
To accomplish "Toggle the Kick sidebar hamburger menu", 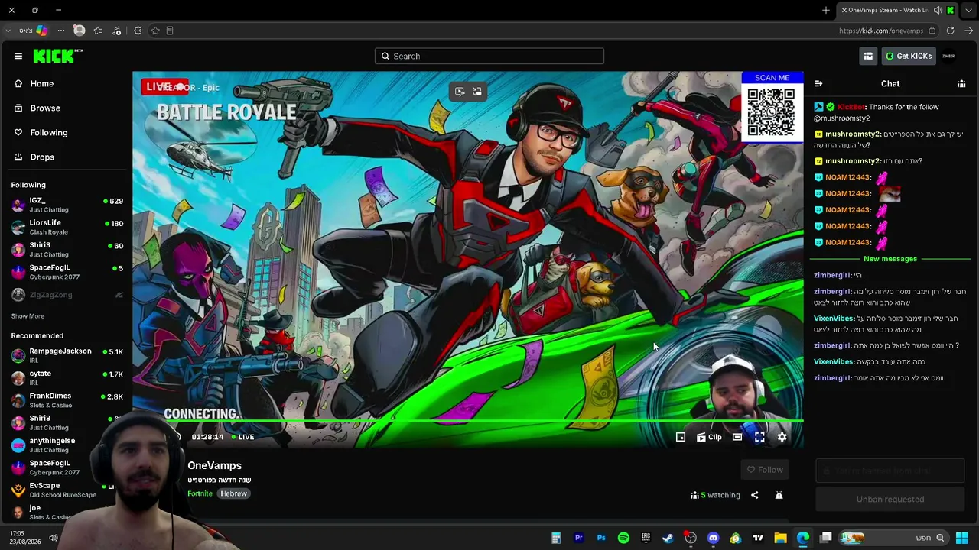I will [x=18, y=56].
